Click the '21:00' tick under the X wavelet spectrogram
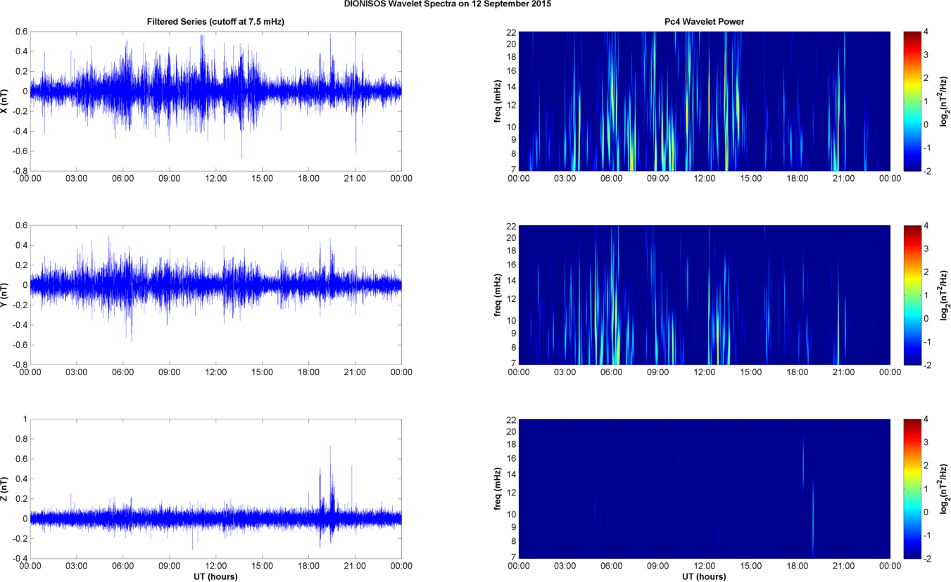 tap(844, 179)
